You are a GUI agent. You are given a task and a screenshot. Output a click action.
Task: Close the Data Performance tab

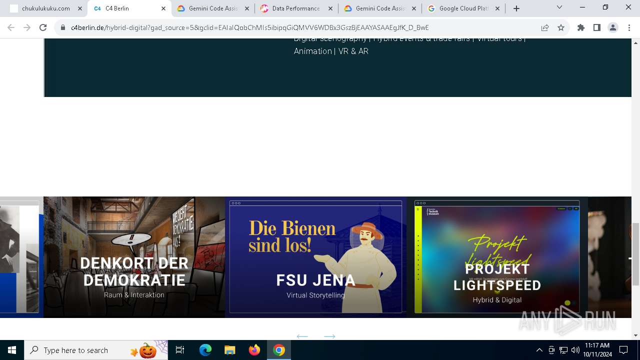(330, 8)
